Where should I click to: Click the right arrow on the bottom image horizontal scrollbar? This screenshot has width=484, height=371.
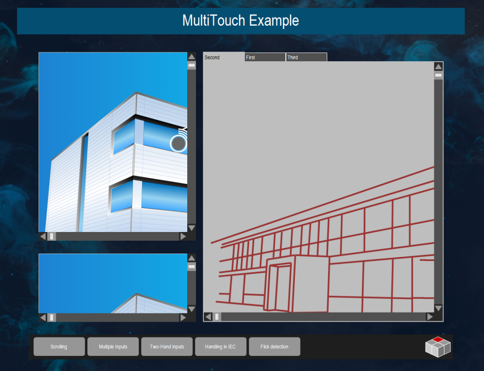183,317
